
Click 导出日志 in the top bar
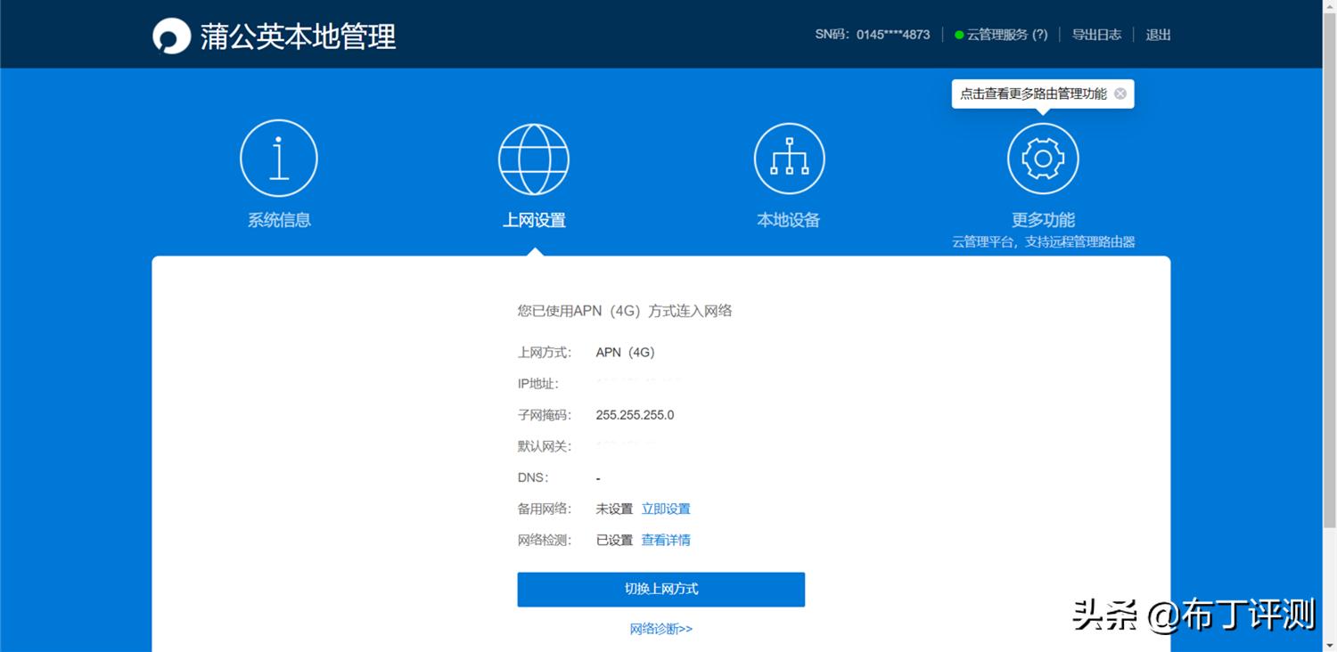coord(1096,35)
